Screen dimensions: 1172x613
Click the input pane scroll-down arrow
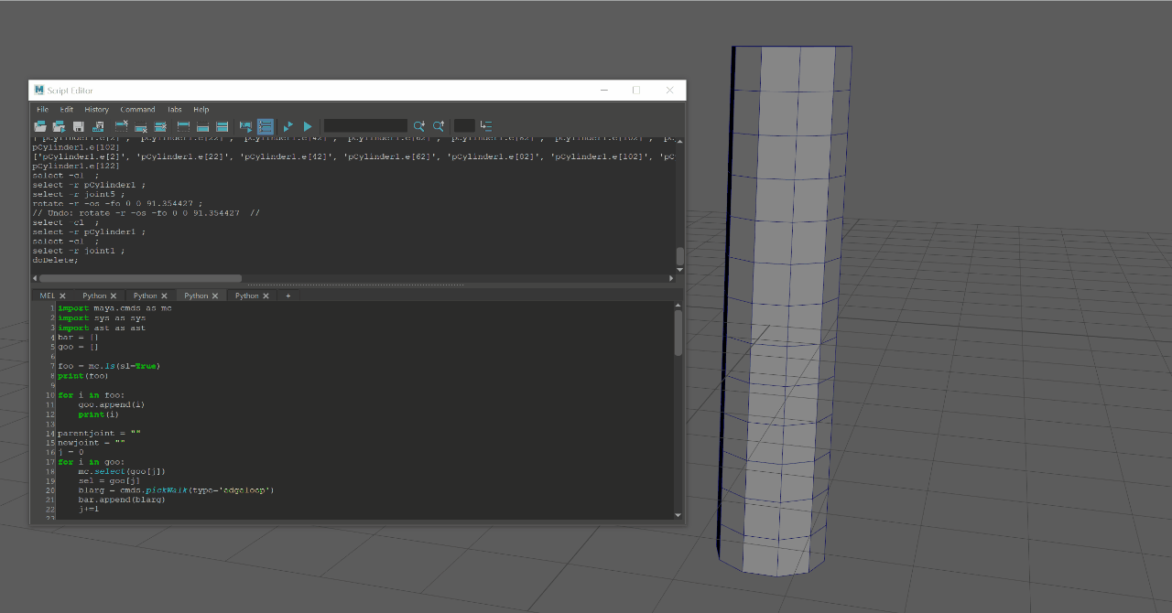[678, 516]
